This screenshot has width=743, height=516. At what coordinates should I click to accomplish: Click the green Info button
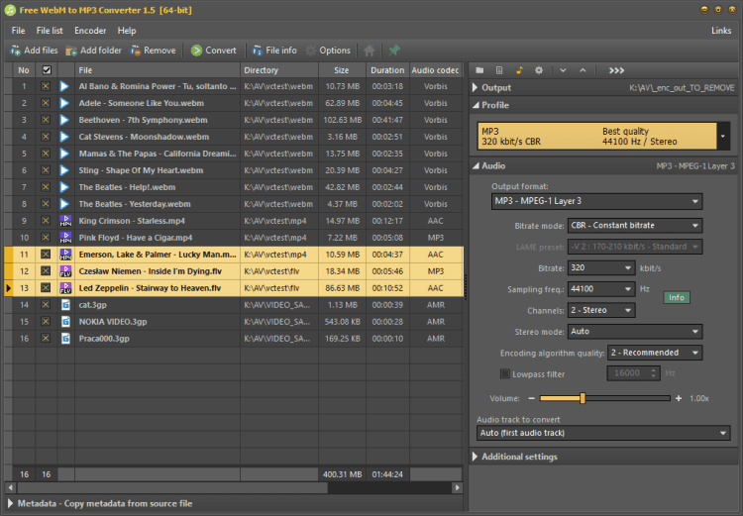click(x=677, y=297)
